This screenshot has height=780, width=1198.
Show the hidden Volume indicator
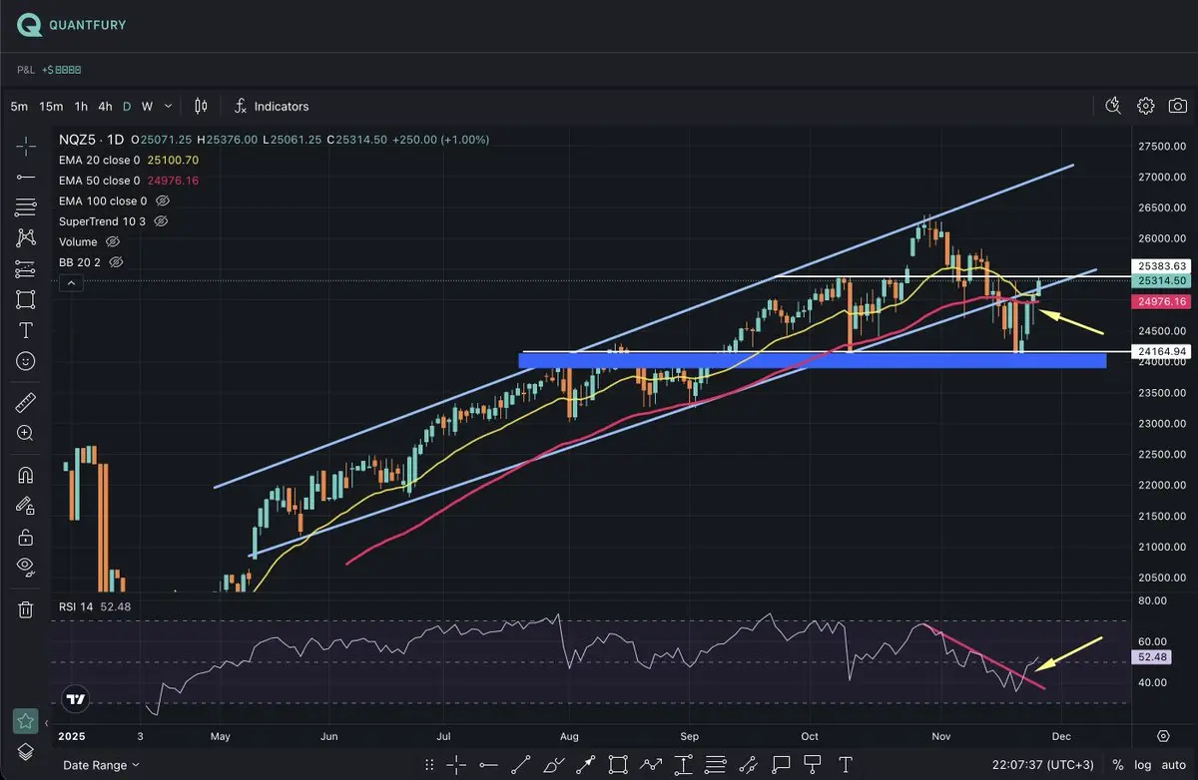point(112,241)
